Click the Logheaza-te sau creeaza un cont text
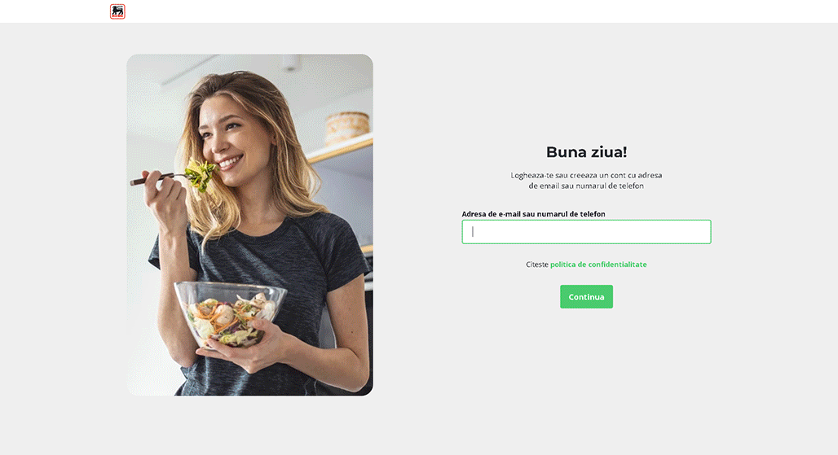Screen dimensions: 838x455 coord(586,175)
